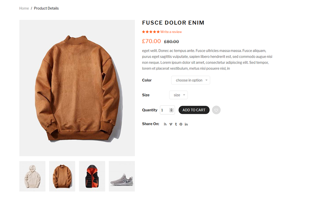Show the black and orange vest thumbnail
Screen dimensions: 326x206
(92, 176)
